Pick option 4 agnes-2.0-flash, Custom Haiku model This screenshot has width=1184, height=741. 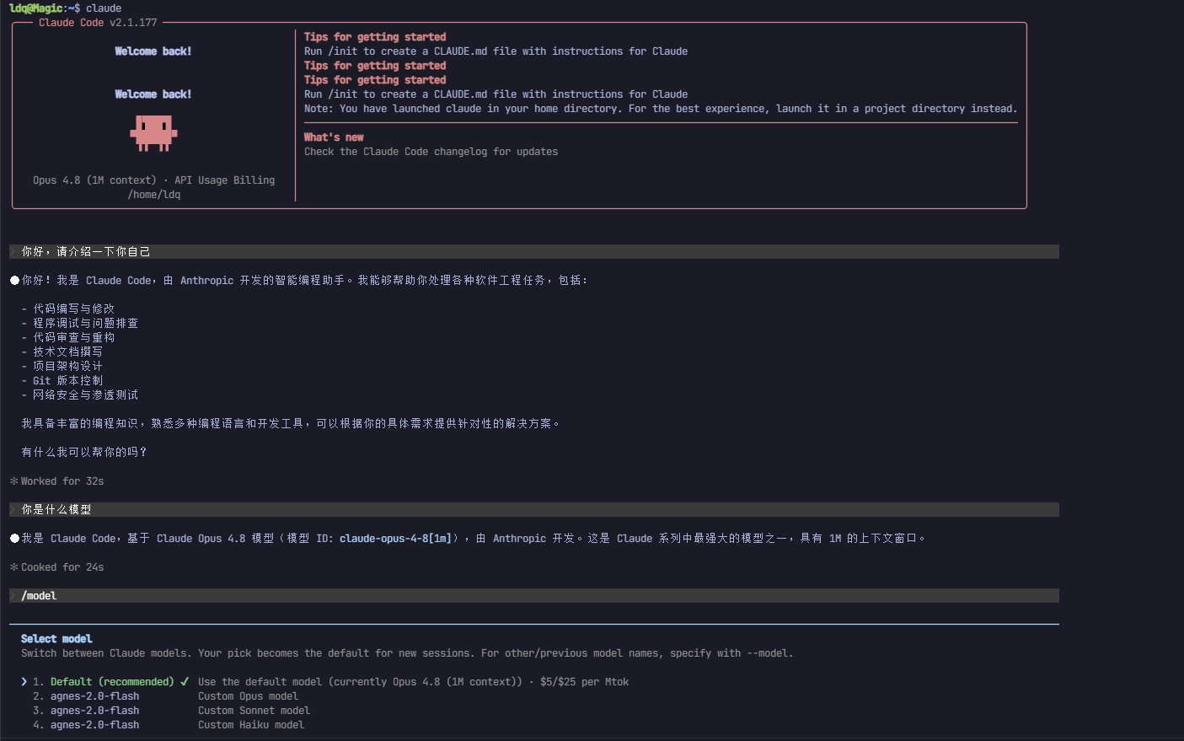(169, 725)
